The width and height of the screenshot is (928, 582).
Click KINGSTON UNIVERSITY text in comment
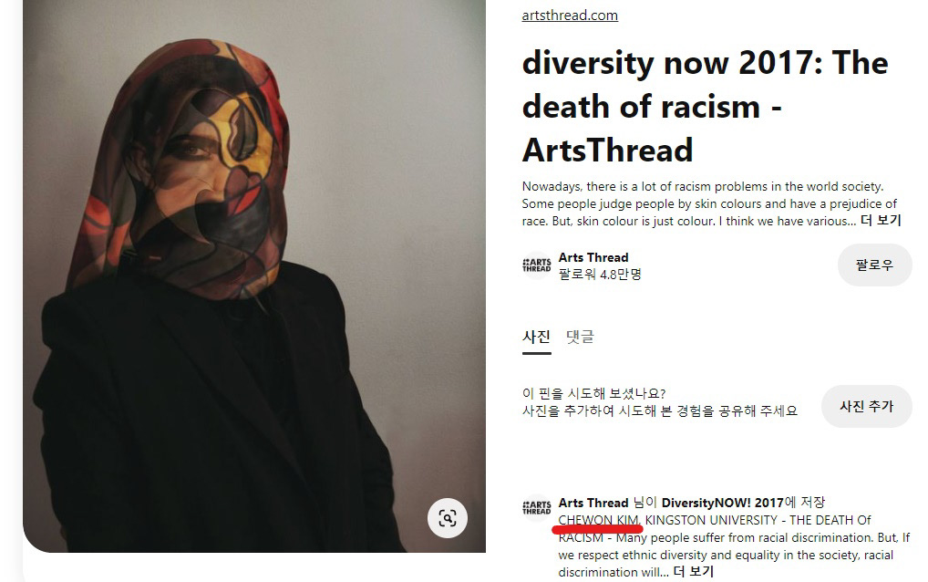pyautogui.click(x=711, y=520)
